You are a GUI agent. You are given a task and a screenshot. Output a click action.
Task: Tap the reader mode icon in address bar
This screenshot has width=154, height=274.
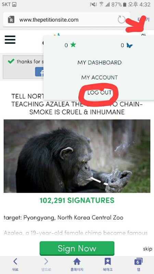tap(11, 20)
